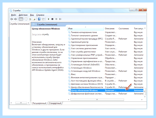
Task: Open the Help toolbar icon
Action: pyautogui.click(x=39, y=19)
